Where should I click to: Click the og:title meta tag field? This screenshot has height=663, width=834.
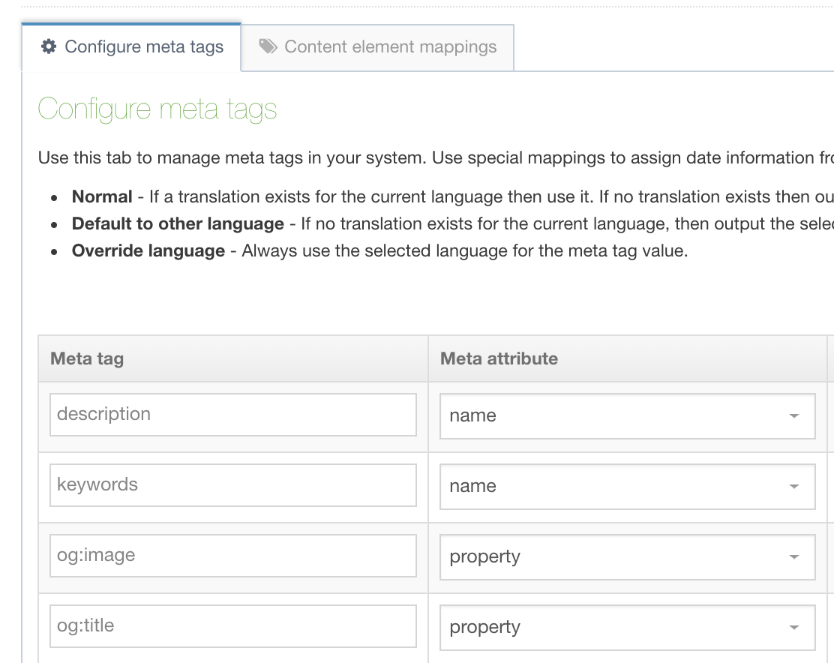click(x=232, y=626)
